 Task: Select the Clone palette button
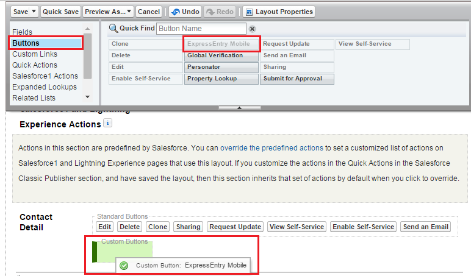145,44
